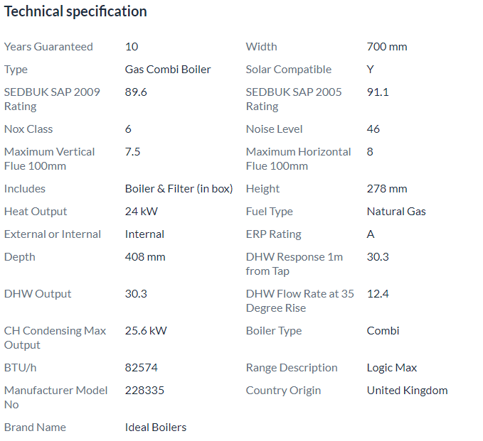Click the Depth value 408 mm
483x441 pixels.
145,257
